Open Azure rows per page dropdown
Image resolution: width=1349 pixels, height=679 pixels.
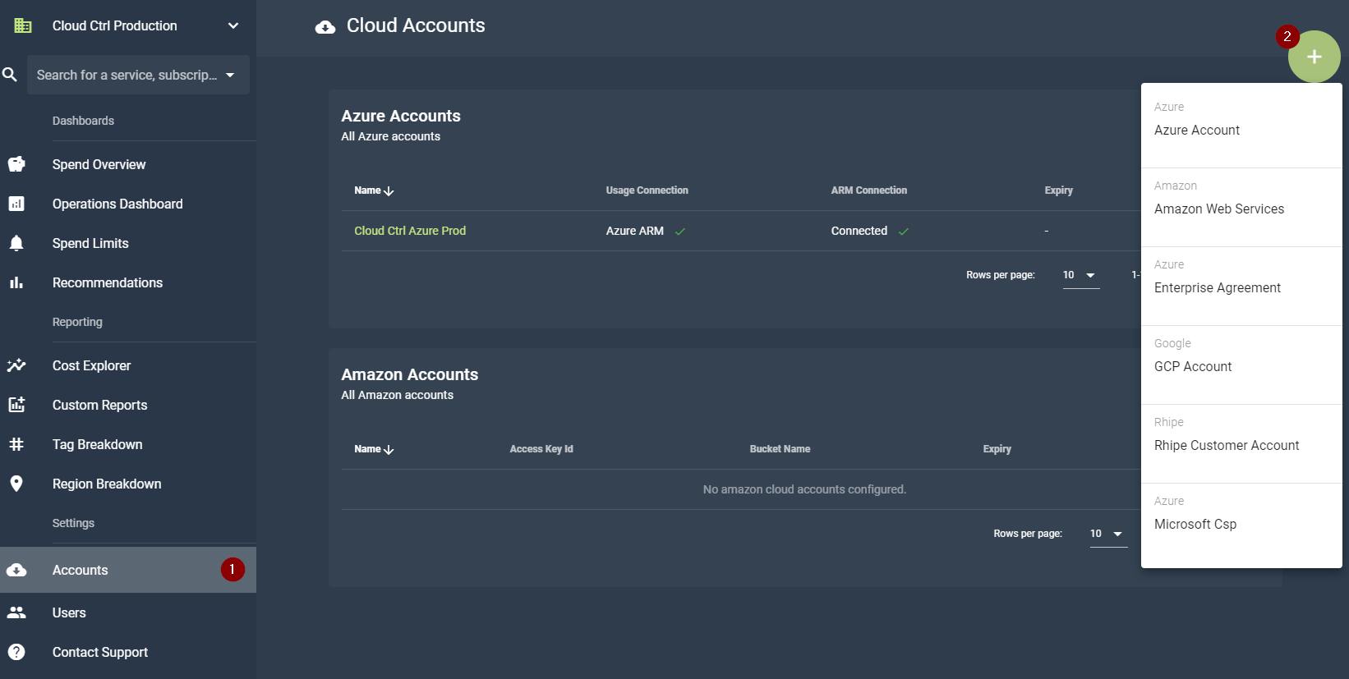coord(1081,275)
